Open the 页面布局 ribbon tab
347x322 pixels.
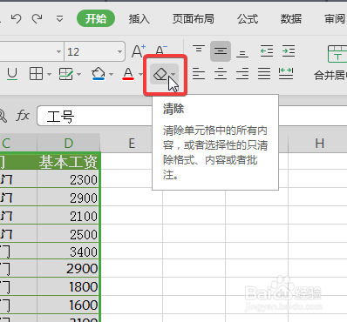click(x=194, y=19)
